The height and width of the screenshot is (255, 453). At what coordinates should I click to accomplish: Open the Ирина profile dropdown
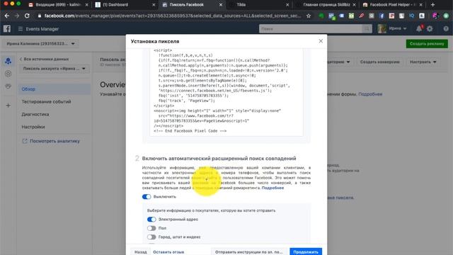tap(398, 28)
